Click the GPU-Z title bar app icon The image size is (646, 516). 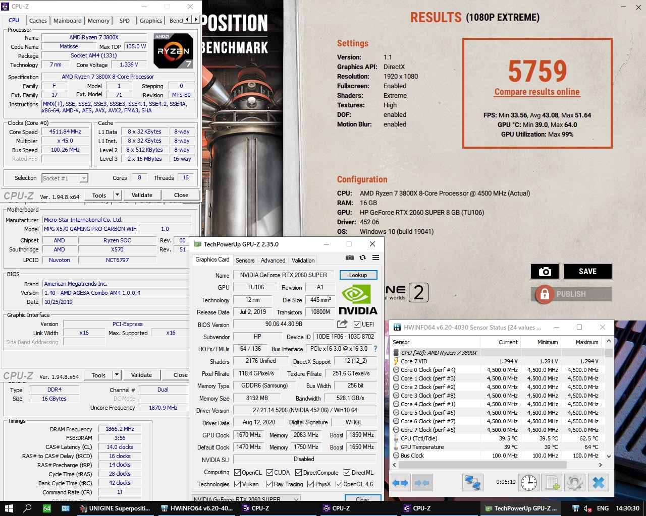point(198,244)
